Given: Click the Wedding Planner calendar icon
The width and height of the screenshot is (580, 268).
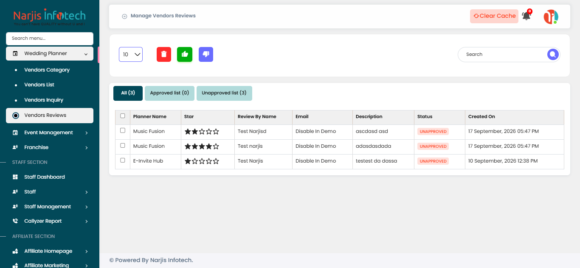Looking at the screenshot, I should [x=15, y=54].
